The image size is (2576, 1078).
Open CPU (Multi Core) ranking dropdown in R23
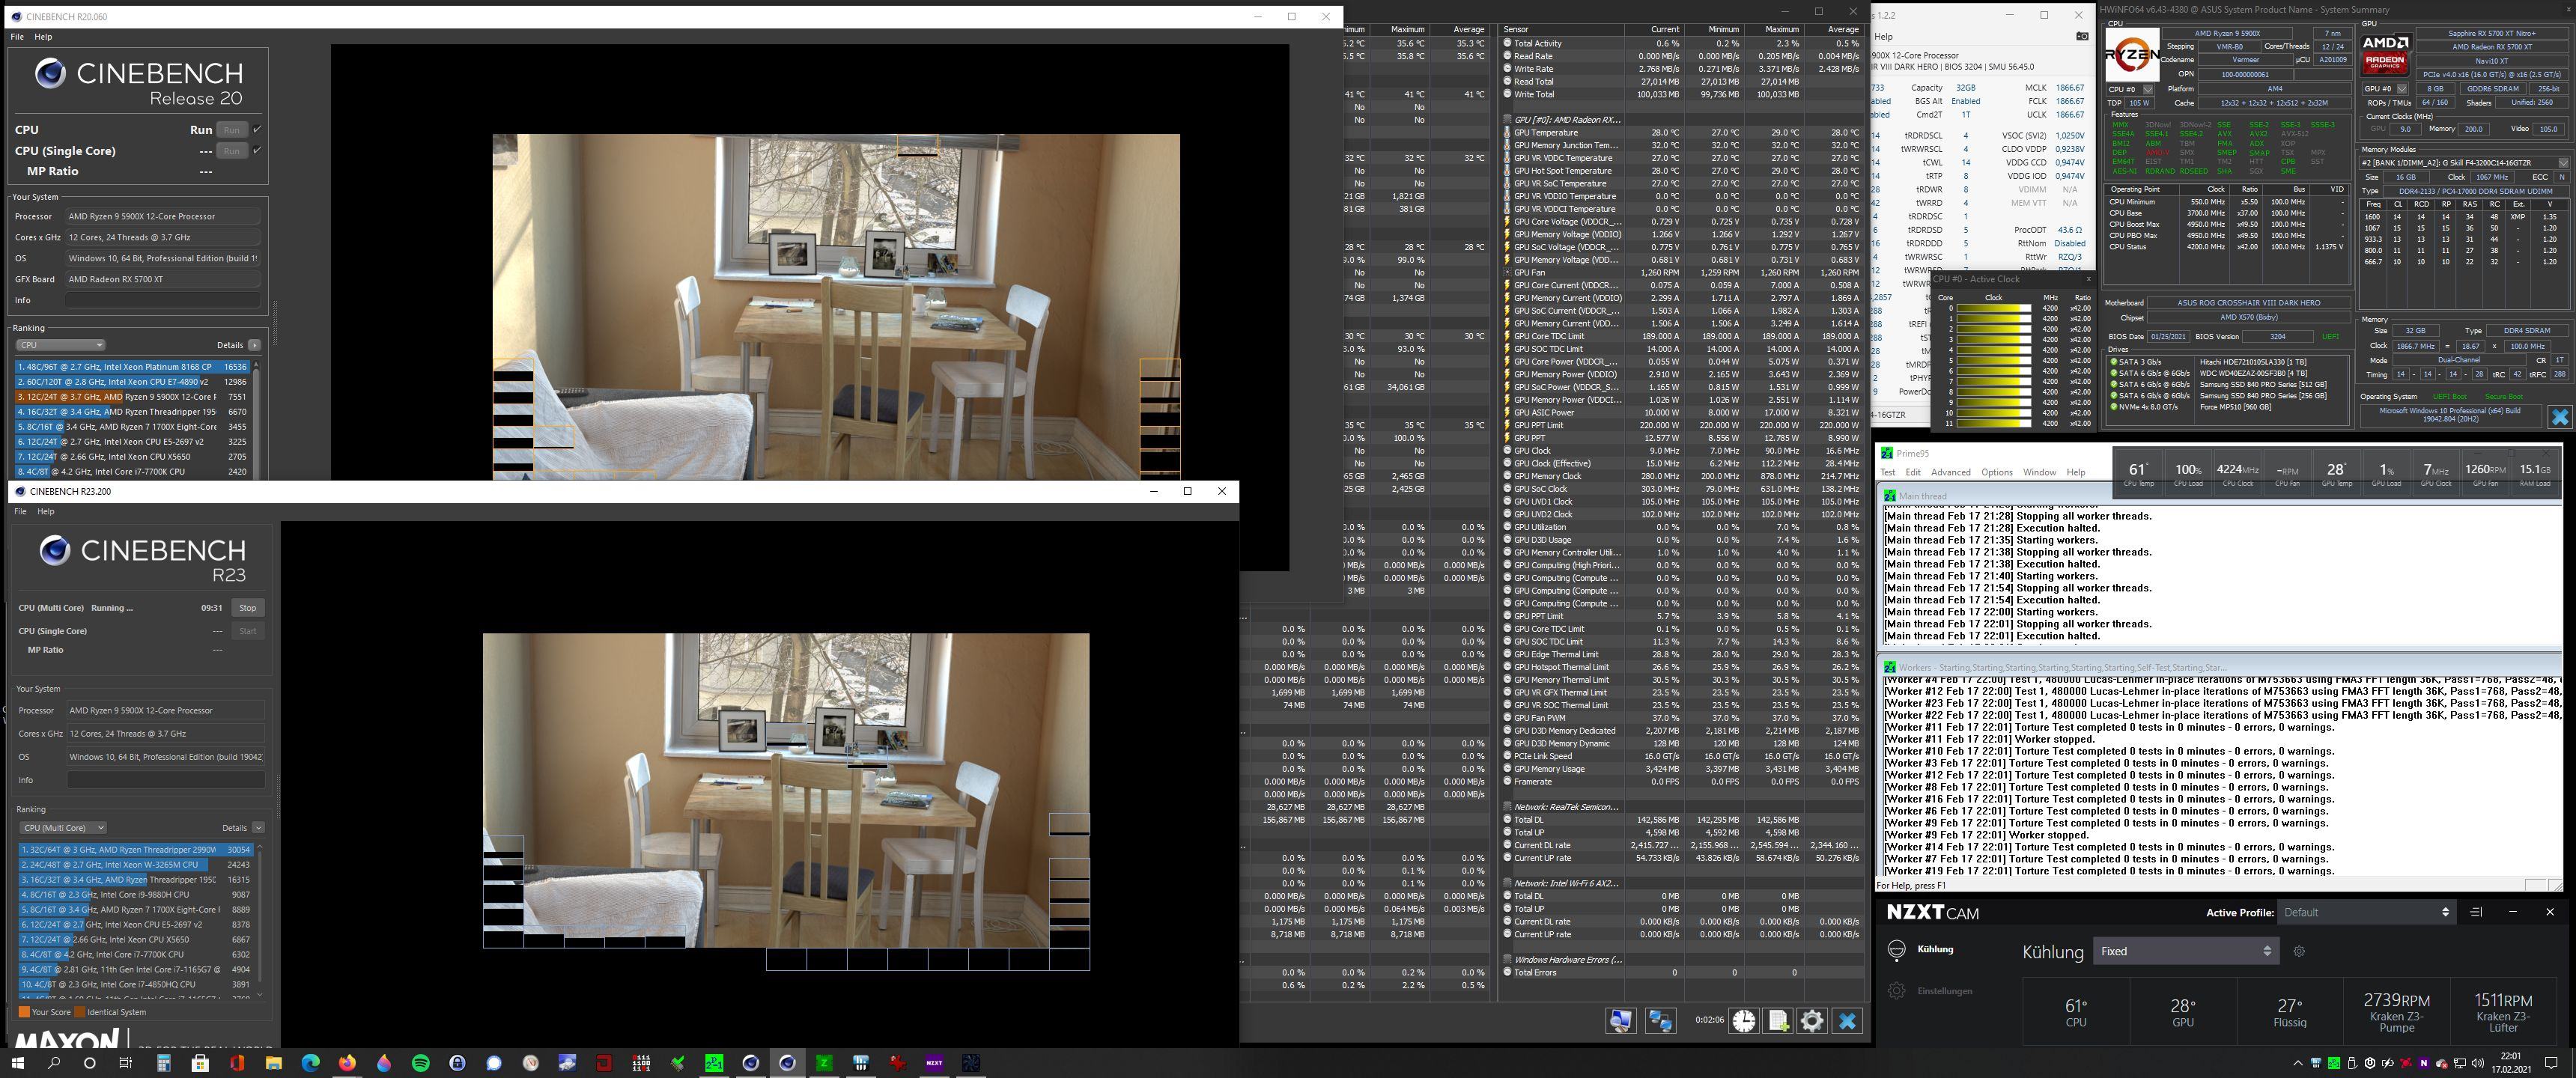tap(63, 828)
